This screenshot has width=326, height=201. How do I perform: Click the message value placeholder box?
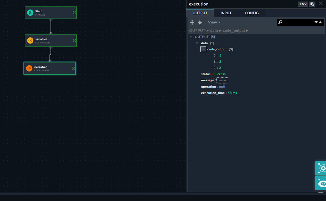click(x=222, y=80)
